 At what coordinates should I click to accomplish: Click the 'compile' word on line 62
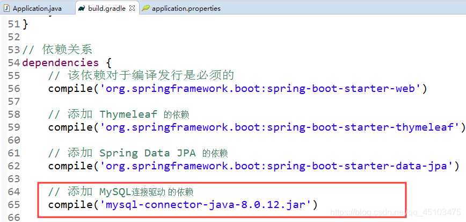(x=71, y=166)
